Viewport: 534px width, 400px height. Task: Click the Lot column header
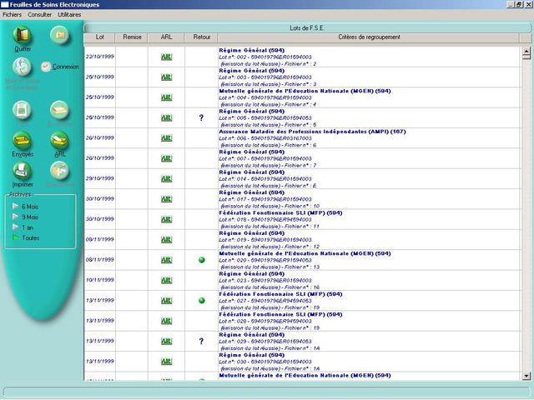point(99,37)
